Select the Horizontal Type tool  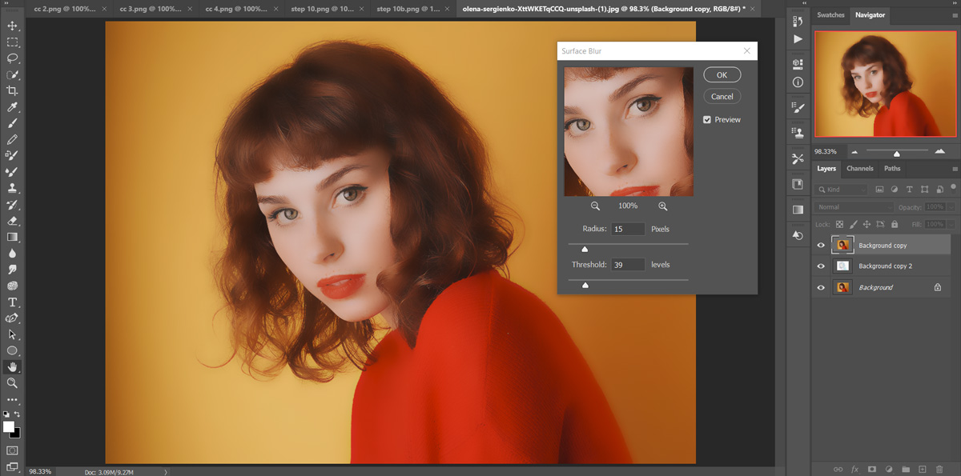click(12, 302)
